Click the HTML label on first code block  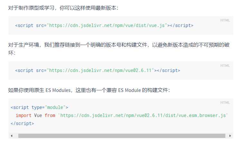(x=225, y=20)
